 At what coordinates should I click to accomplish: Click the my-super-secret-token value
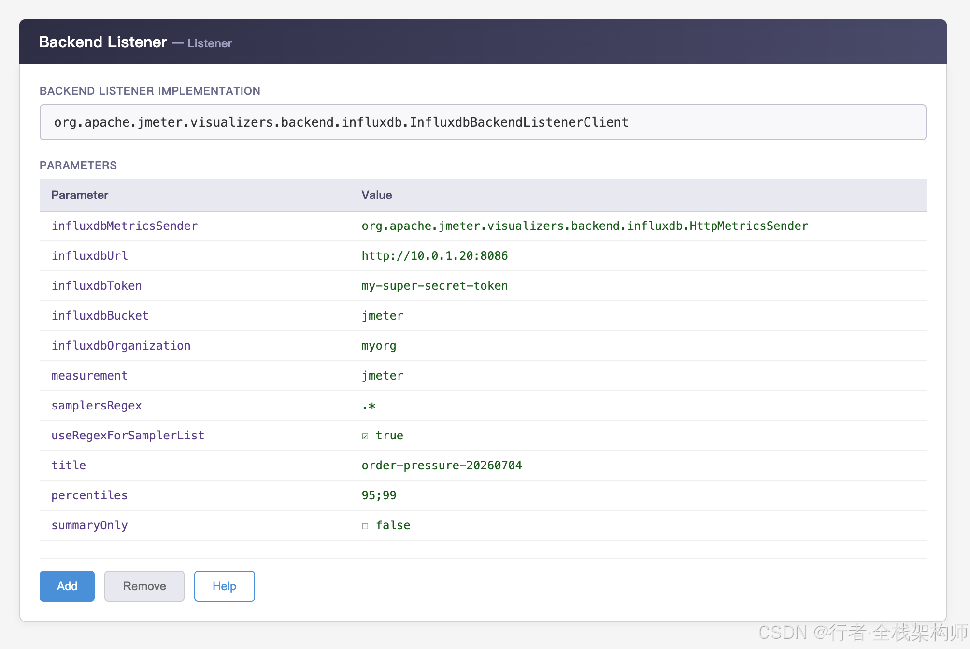435,286
